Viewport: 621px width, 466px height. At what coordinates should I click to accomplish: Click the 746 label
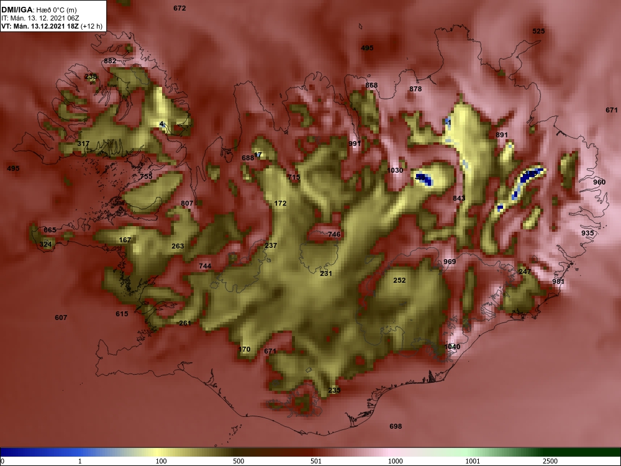[x=334, y=234]
